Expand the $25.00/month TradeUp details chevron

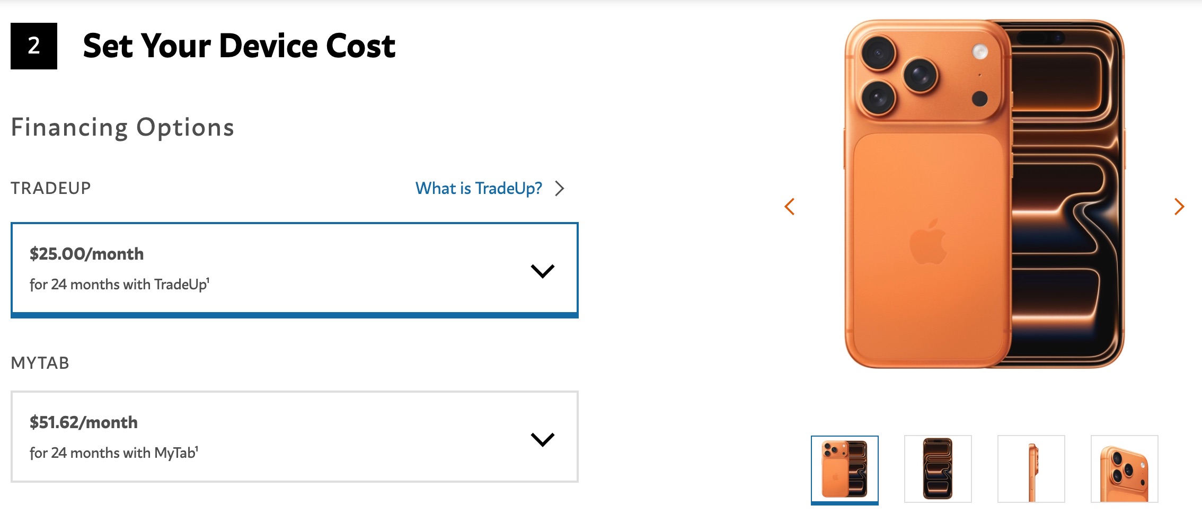pos(542,270)
